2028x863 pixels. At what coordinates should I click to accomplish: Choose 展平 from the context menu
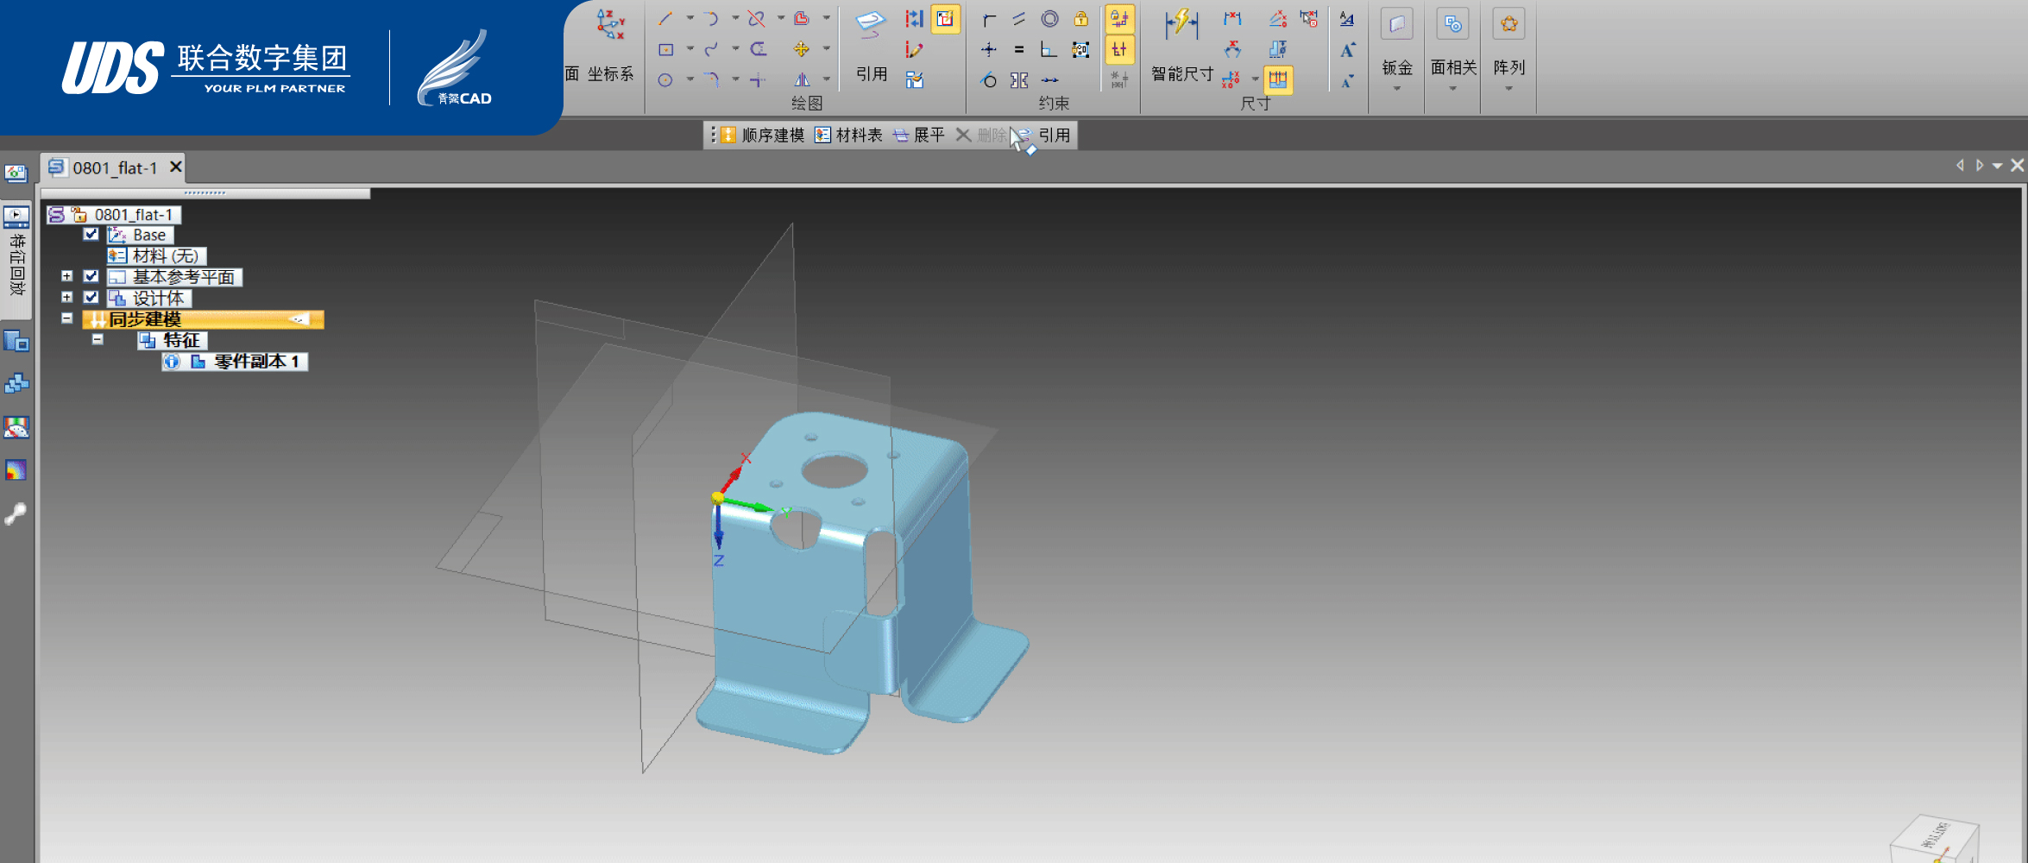[x=919, y=135]
